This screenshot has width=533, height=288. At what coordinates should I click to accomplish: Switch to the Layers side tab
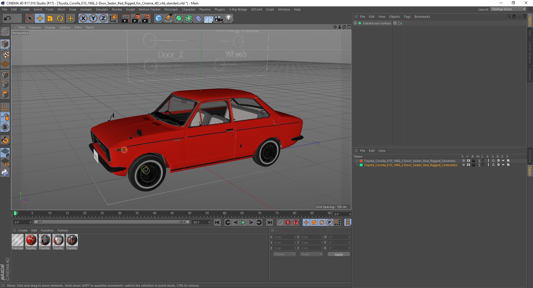click(530, 171)
